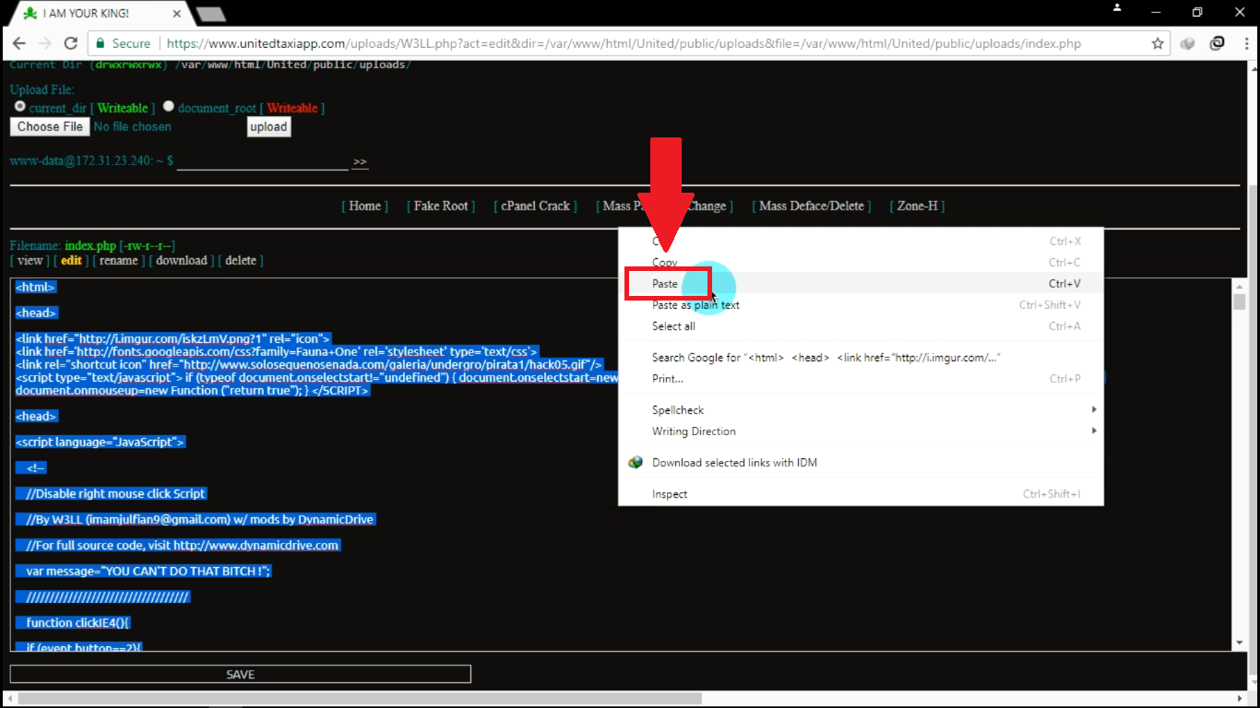Select the document_root radio button

(x=168, y=105)
